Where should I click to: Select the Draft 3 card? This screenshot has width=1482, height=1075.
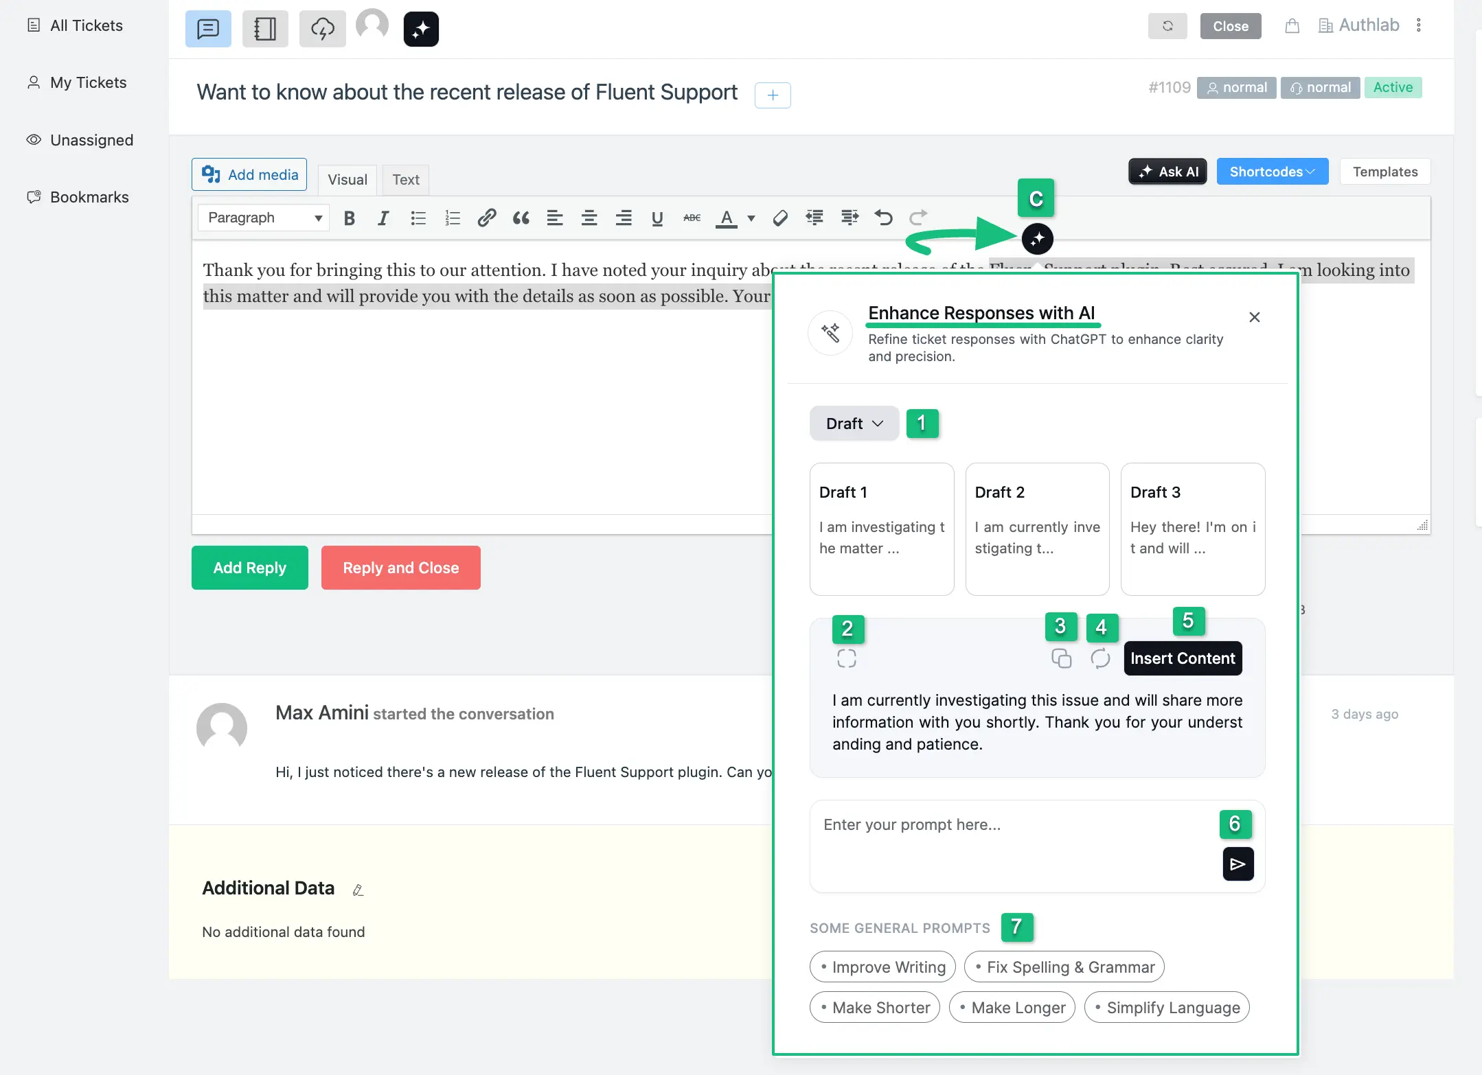click(1193, 529)
